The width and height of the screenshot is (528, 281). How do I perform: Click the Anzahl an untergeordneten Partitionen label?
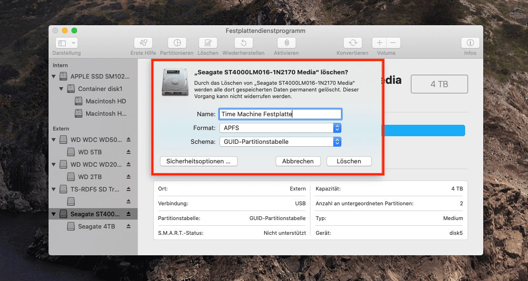(x=364, y=203)
